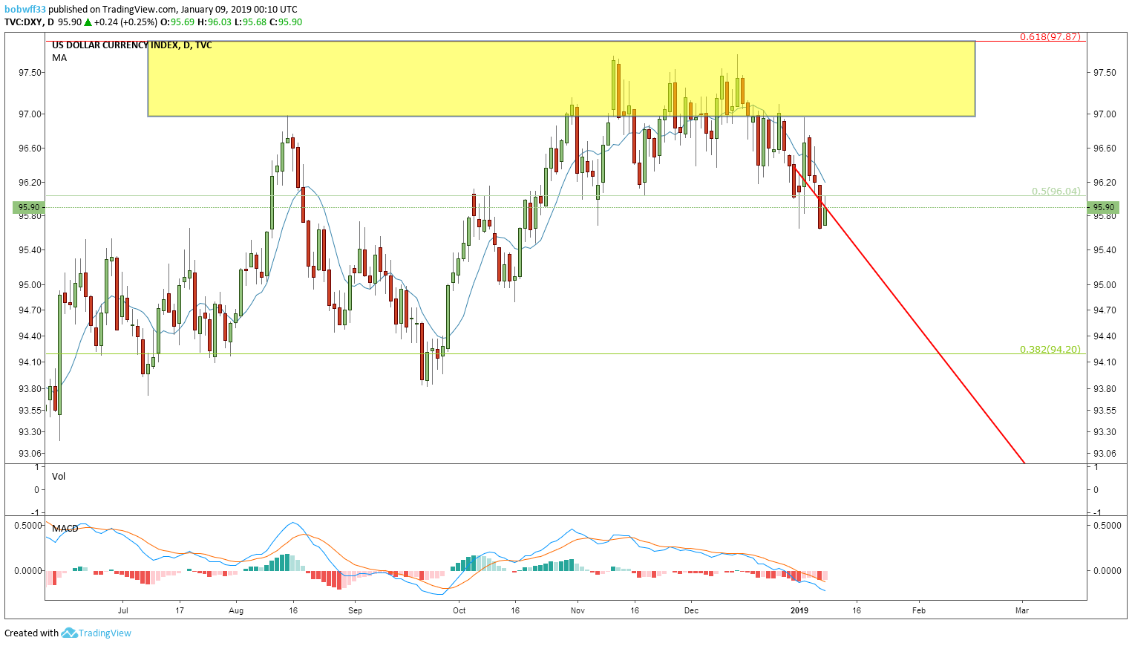Open the TradingView link in footer
This screenshot has width=1132, height=646.
click(105, 633)
